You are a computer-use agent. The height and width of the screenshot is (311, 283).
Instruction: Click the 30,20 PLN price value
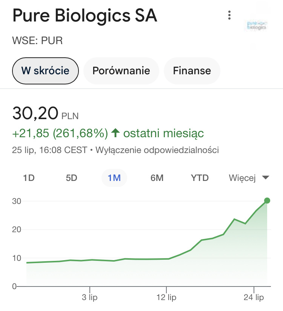[x=35, y=113]
